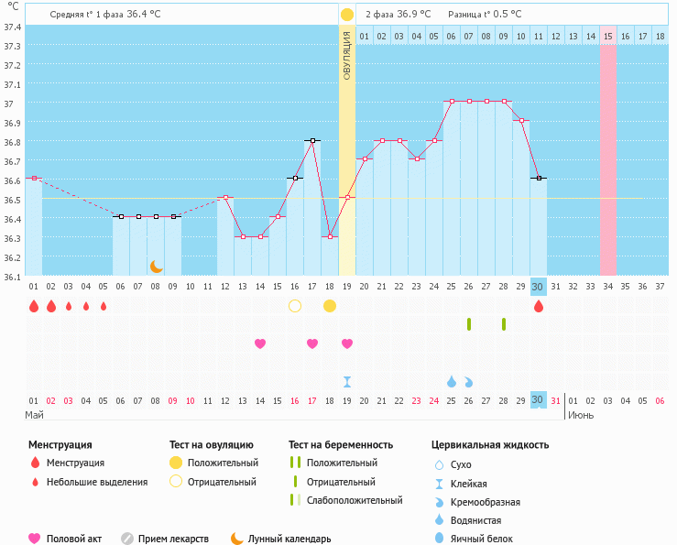This screenshot has width=677, height=545.
Task: Click the large red drop on day 01
Action: 34,306
